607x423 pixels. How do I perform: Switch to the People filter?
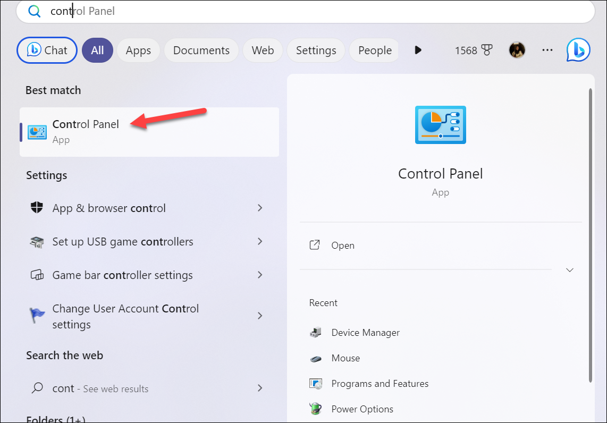(x=374, y=50)
